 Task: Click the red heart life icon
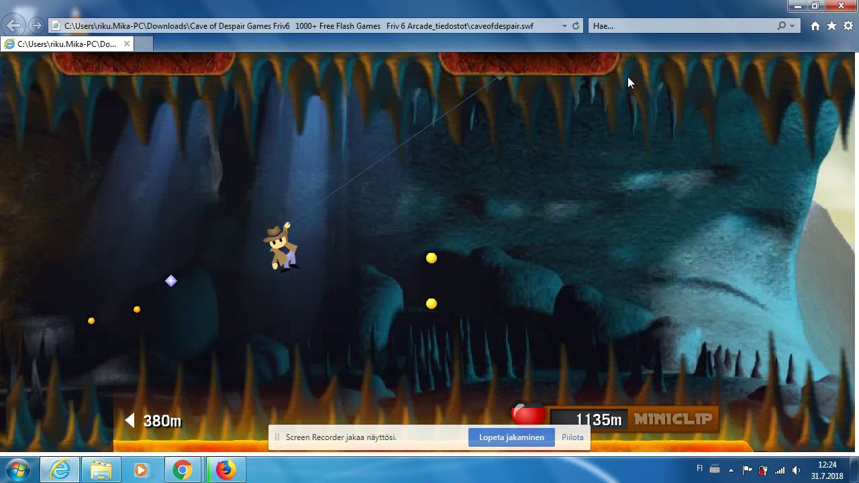coord(529,415)
